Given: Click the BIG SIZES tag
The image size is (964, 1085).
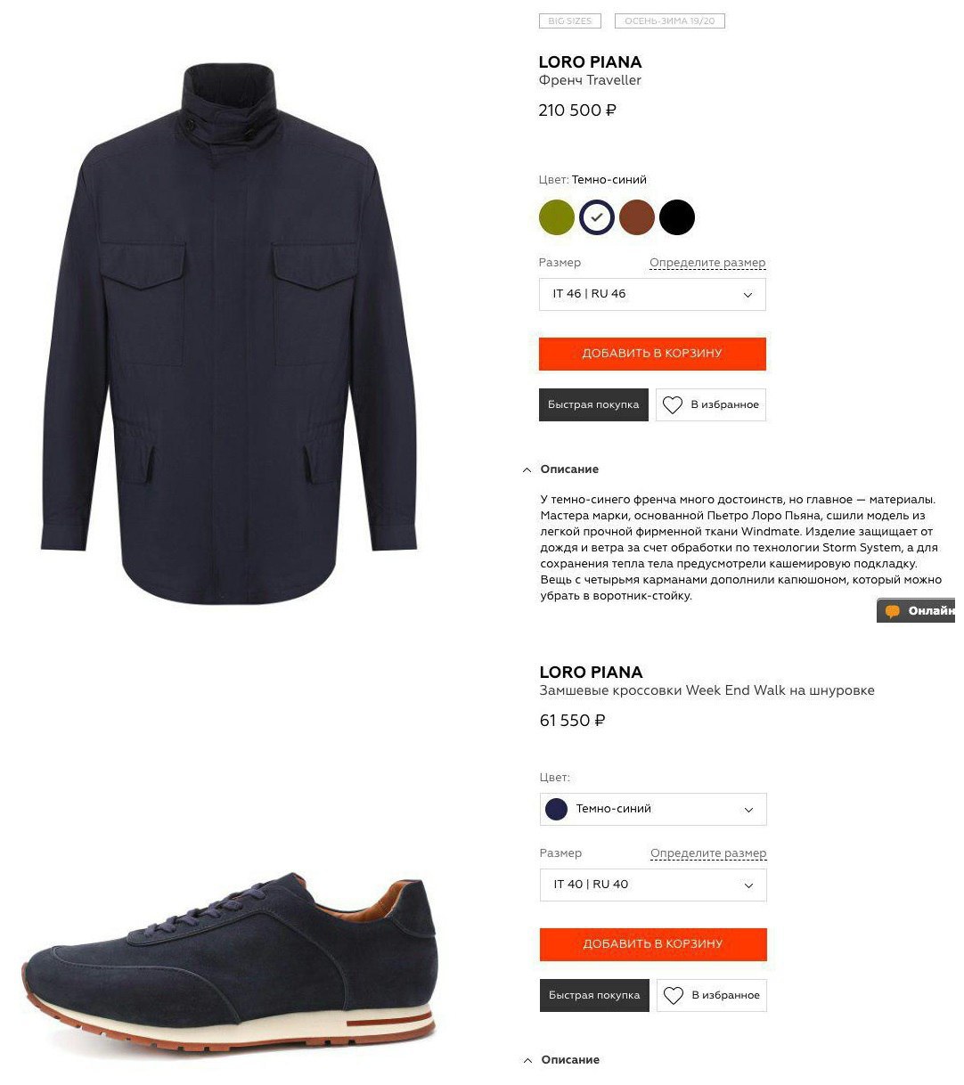Looking at the screenshot, I should pyautogui.click(x=570, y=21).
